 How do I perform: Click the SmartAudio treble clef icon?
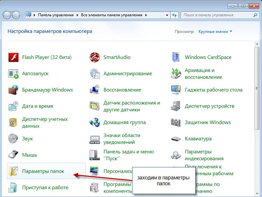(x=95, y=57)
